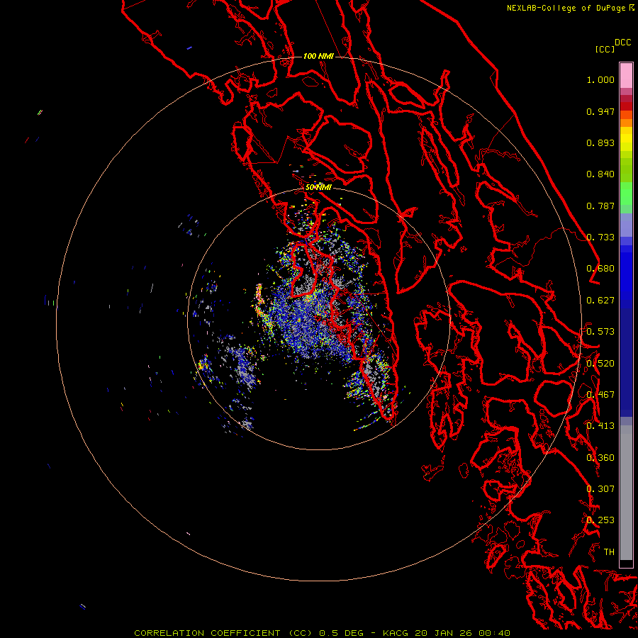The image size is (638, 638).
Task: Select the 0.467 scale value
Action: coord(600,395)
